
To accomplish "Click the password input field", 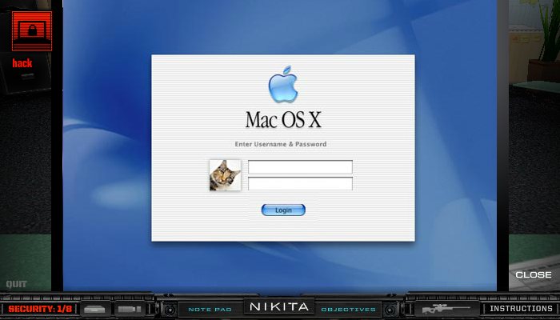I will point(300,183).
